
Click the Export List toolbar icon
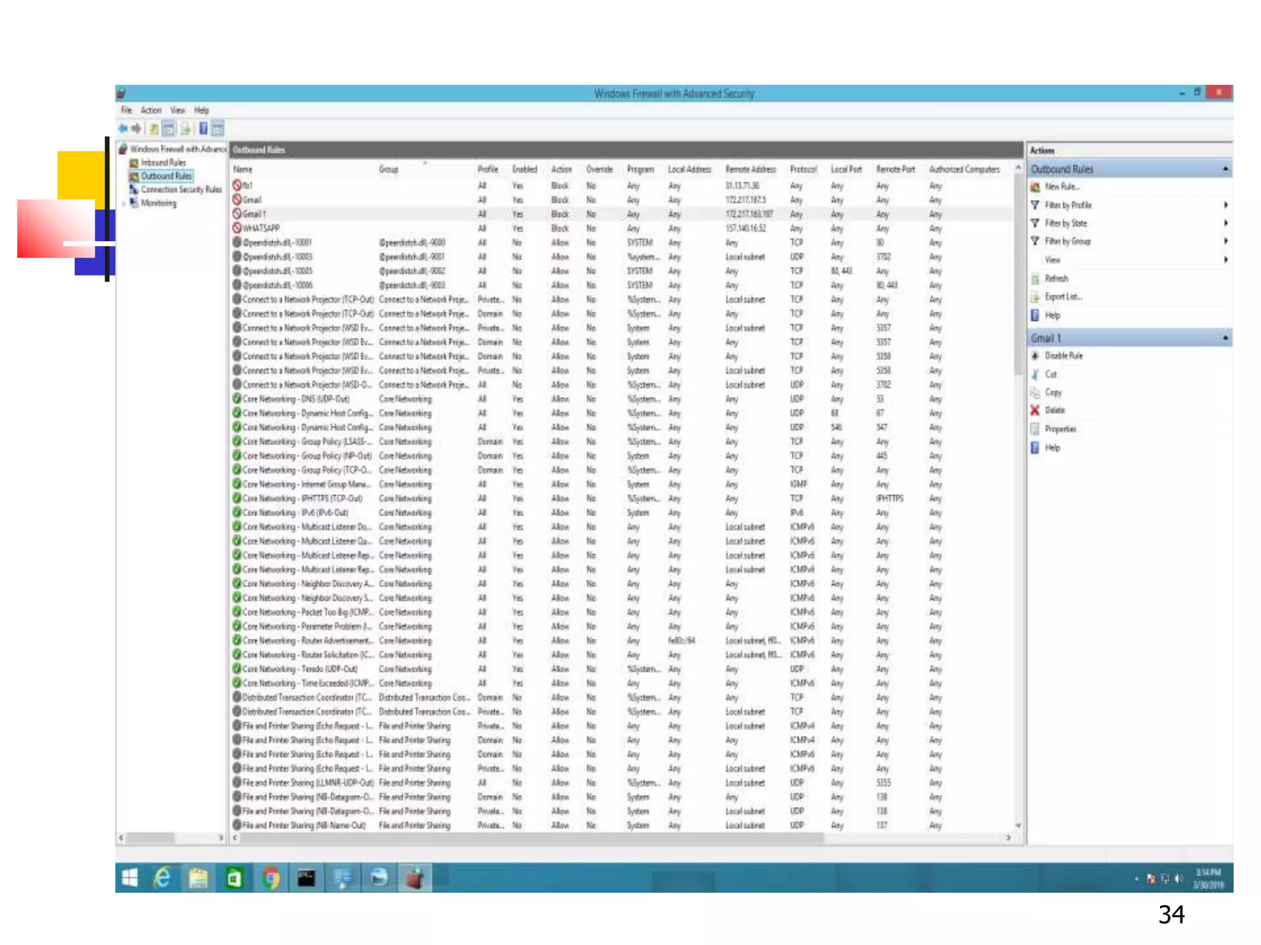(x=185, y=129)
